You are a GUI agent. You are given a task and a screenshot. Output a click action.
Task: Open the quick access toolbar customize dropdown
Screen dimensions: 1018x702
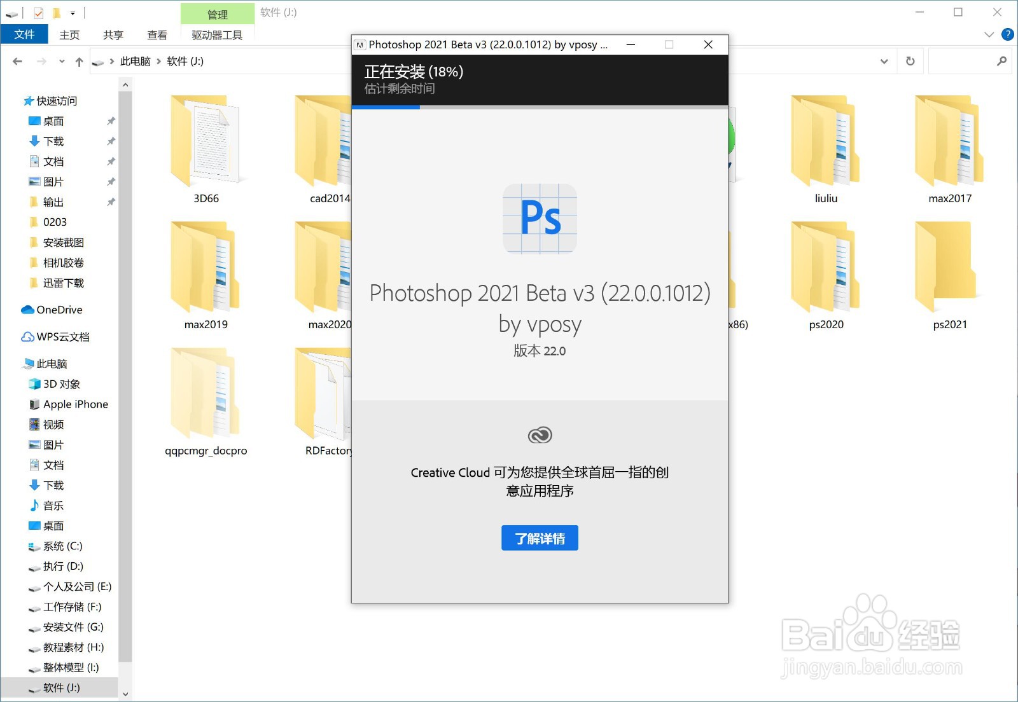pyautogui.click(x=73, y=13)
